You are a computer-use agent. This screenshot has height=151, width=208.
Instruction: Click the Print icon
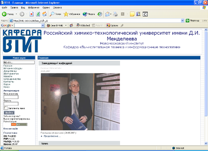click(x=115, y=14)
